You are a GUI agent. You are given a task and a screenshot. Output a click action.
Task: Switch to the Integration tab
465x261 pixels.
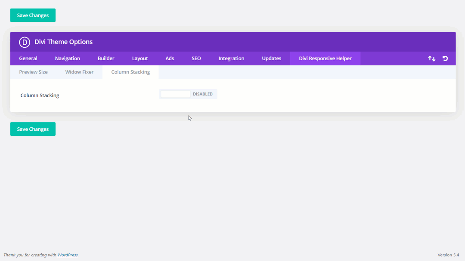click(231, 58)
